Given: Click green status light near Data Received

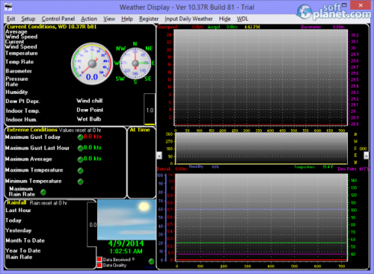Looking at the screenshot, I should click(151, 261).
